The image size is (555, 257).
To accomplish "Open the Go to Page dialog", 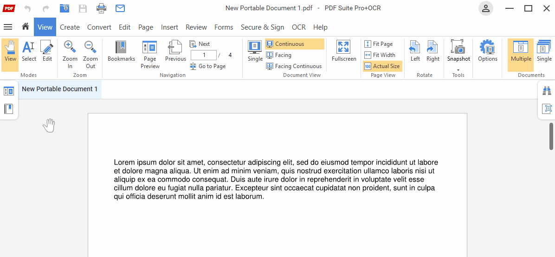I will 207,66.
